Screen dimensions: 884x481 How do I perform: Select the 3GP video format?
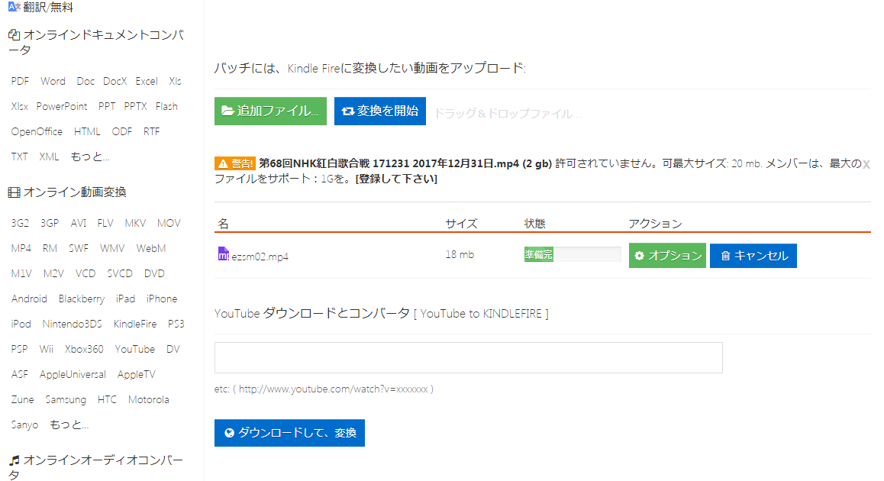click(50, 223)
